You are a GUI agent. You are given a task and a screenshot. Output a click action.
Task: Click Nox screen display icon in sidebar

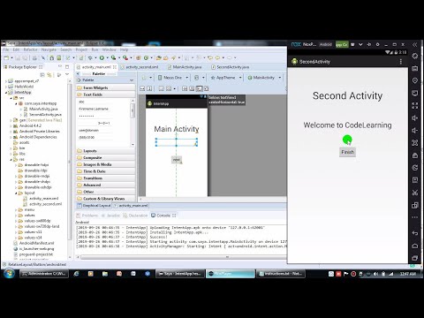pos(415,93)
